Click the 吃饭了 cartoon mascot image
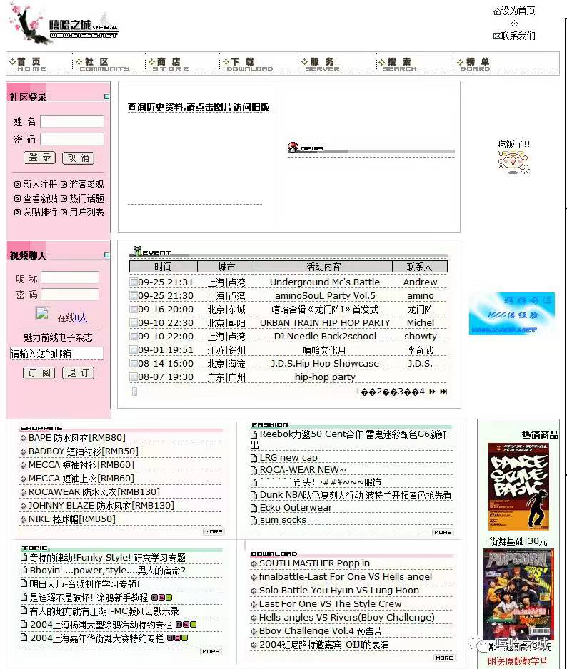The width and height of the screenshot is (567, 669). point(514,163)
